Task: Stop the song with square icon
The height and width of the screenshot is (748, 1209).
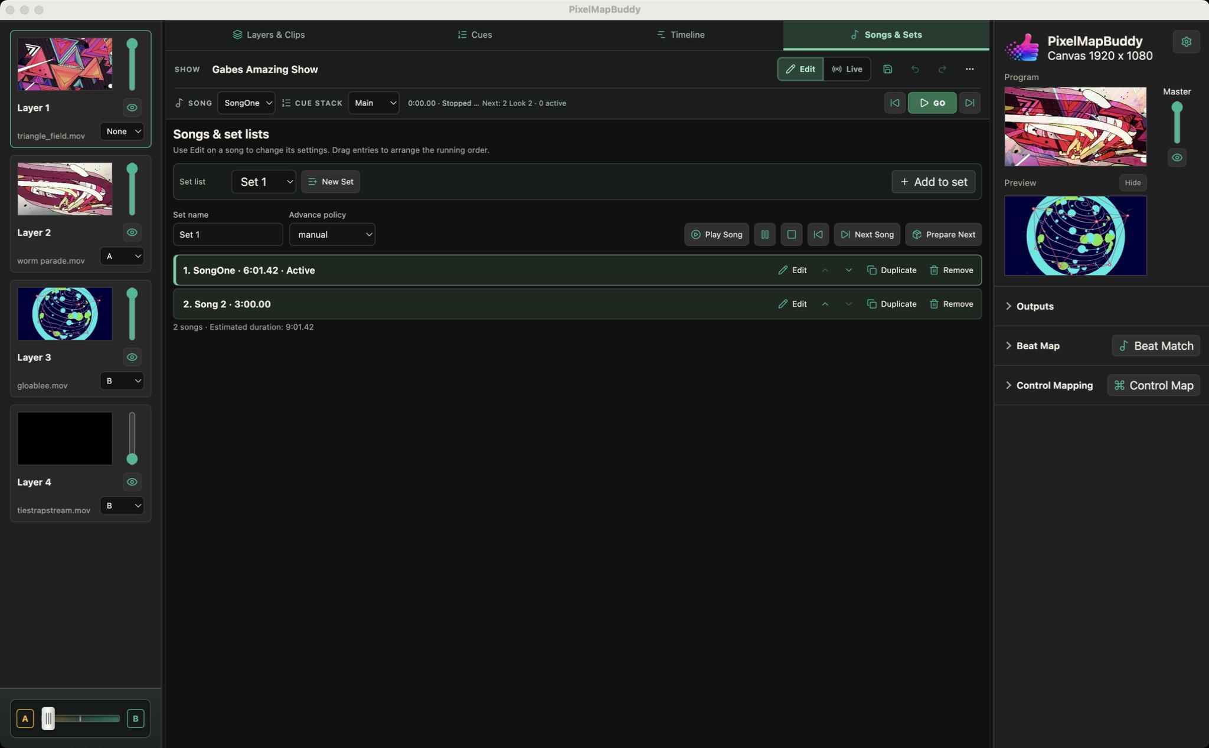Action: coord(791,234)
